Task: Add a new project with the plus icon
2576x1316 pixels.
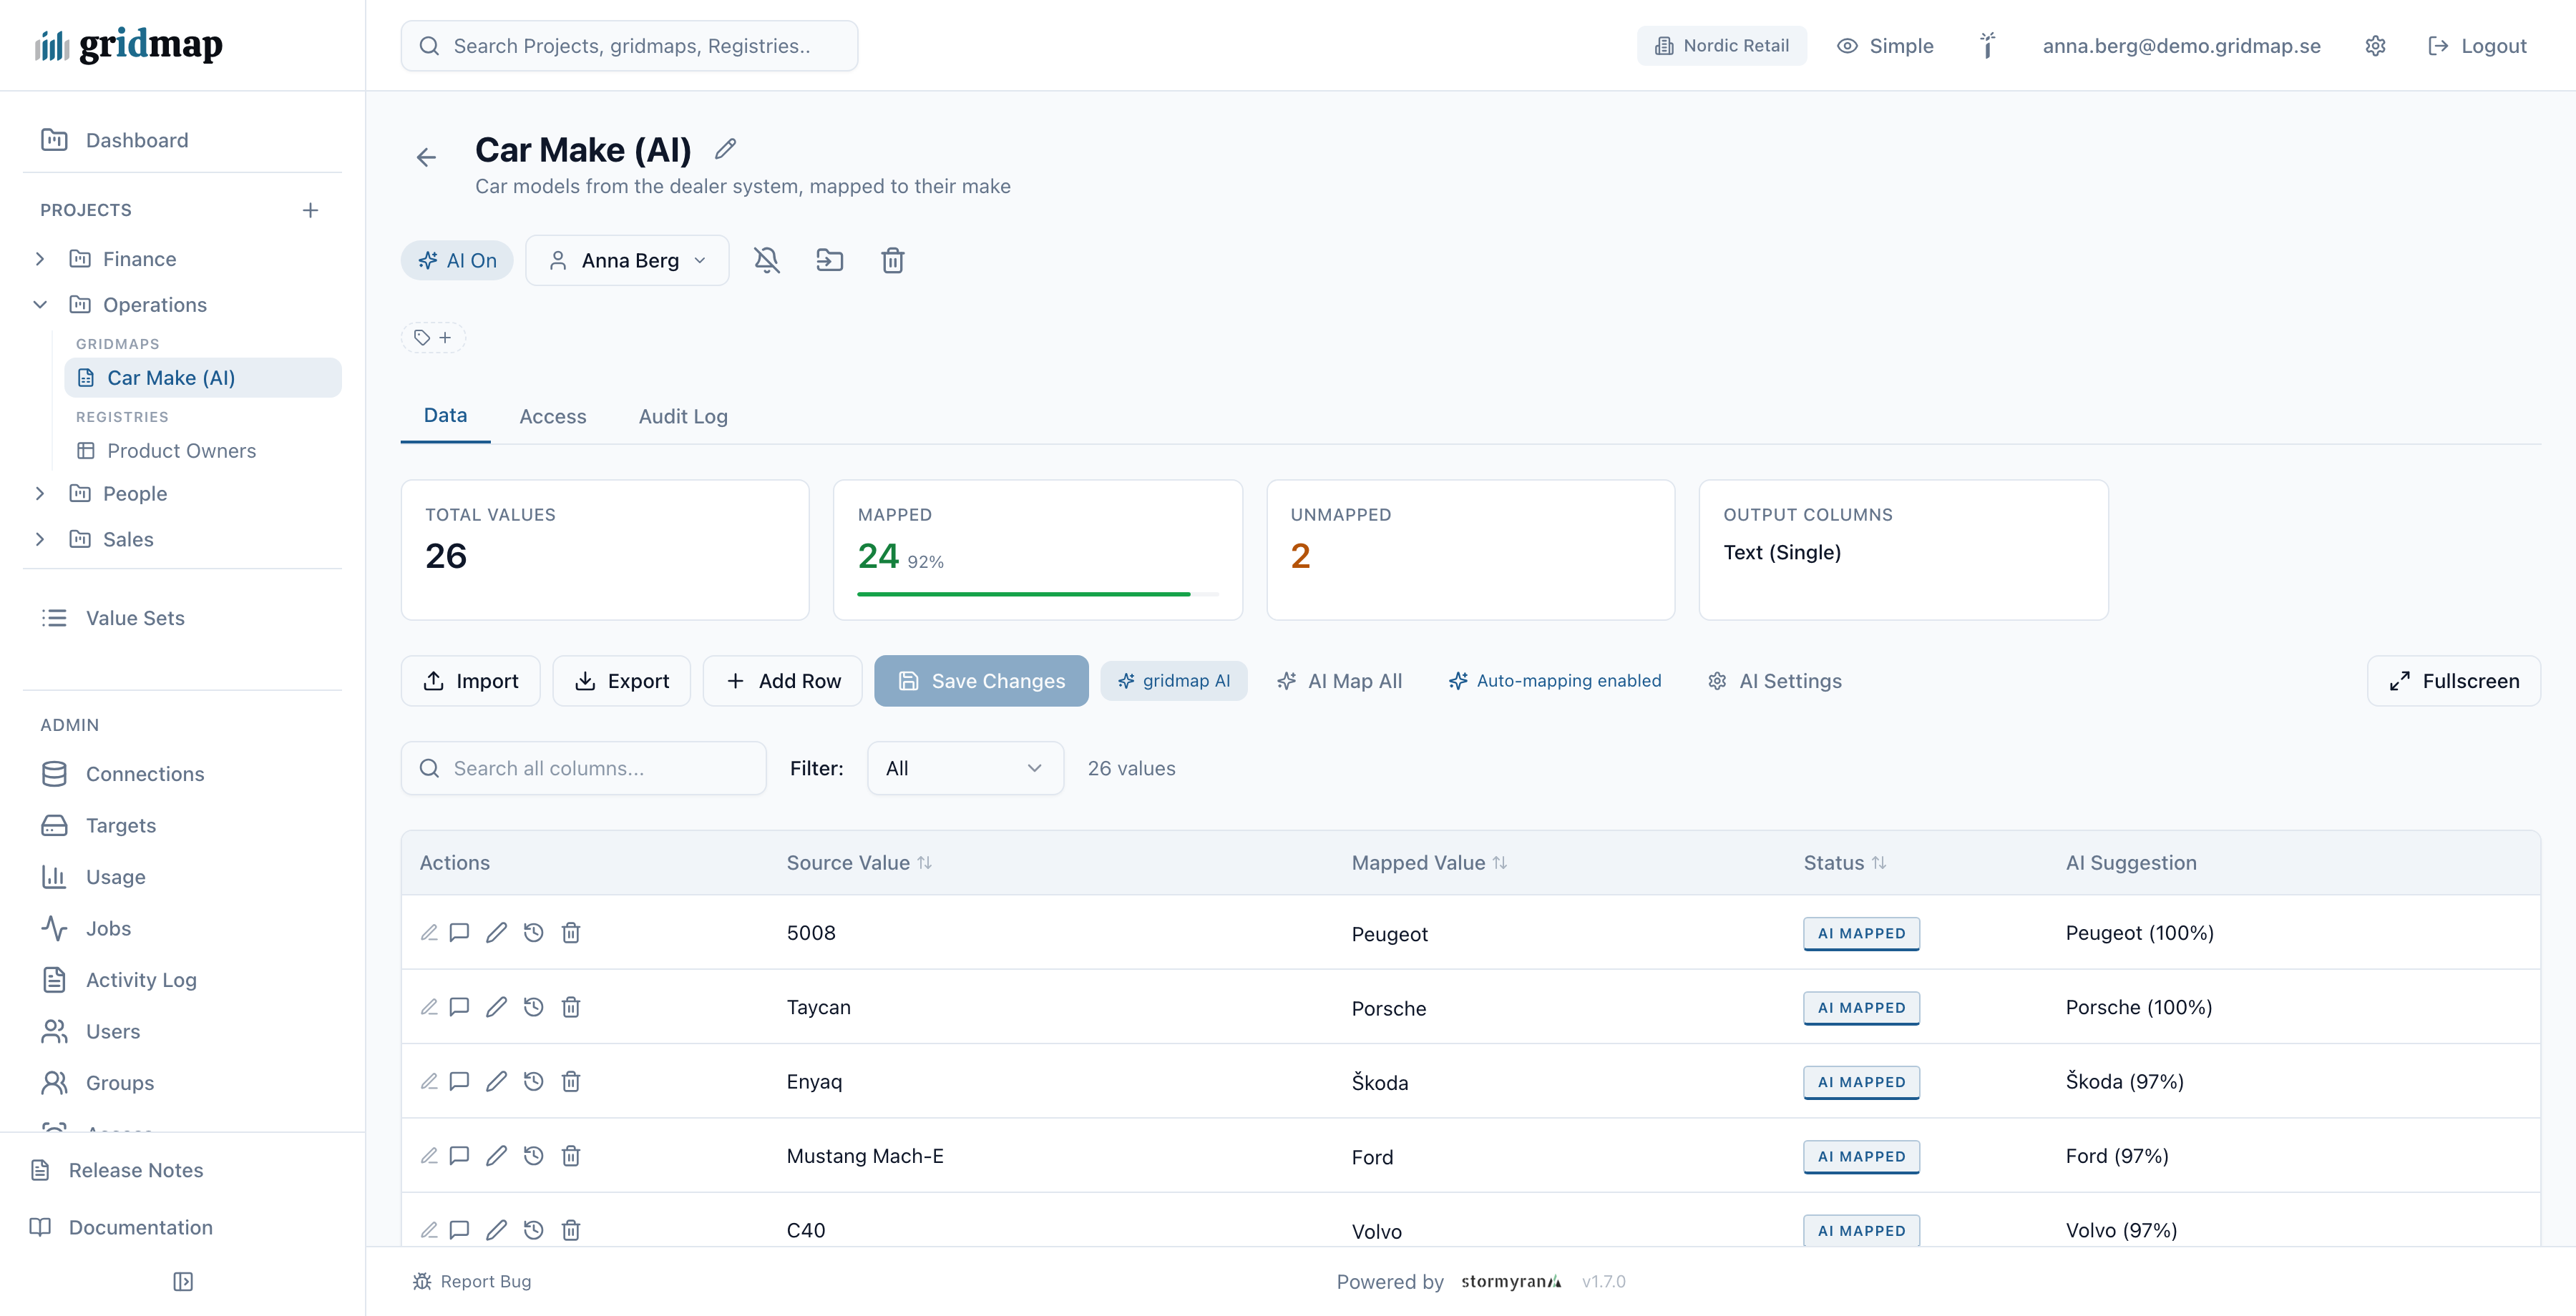Action: click(x=311, y=210)
